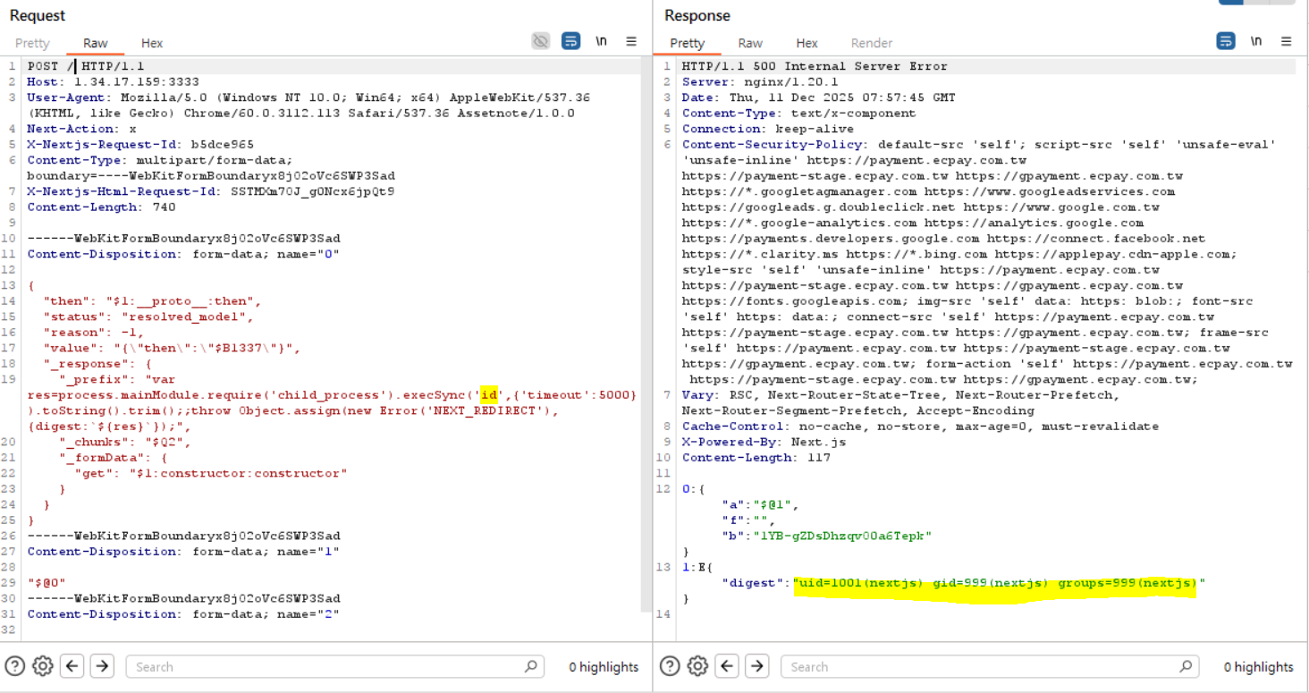The width and height of the screenshot is (1309, 693).
Task: Click the "Content-Type: text/x-component" response header
Action: pos(798,113)
